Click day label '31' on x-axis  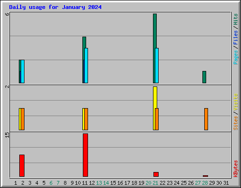(226, 183)
